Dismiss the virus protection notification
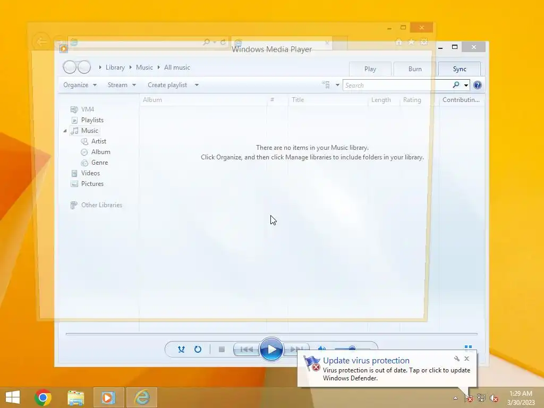The image size is (544, 408). pos(466,359)
